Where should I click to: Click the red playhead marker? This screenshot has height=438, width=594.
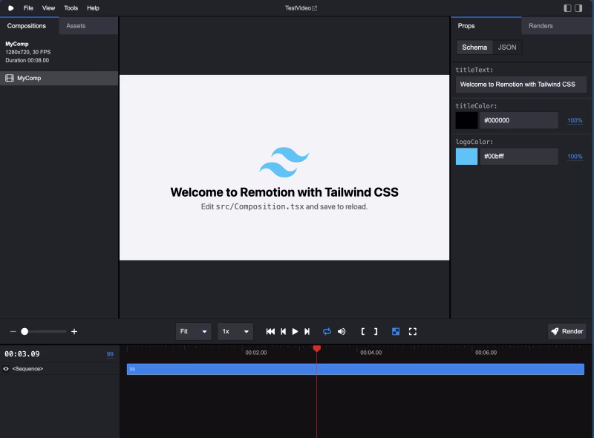[x=317, y=348]
